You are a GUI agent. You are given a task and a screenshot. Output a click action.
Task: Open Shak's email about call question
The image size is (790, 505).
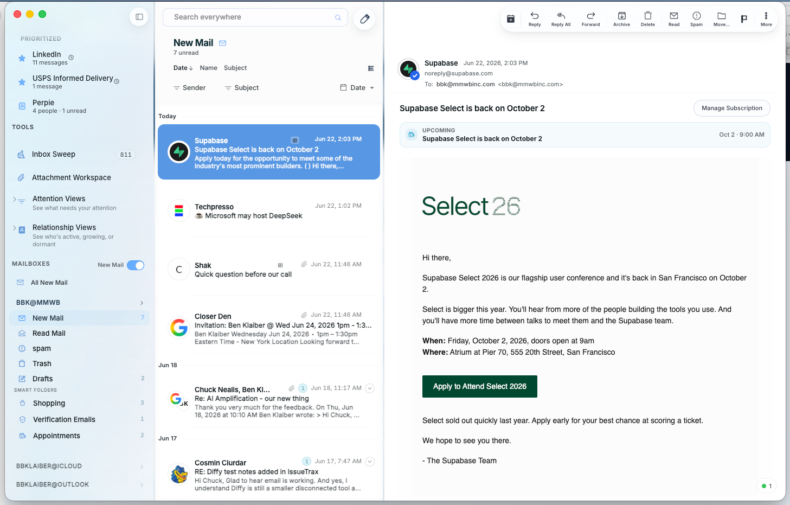coord(269,270)
